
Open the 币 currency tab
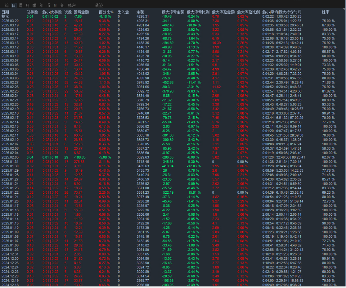point(48,5)
